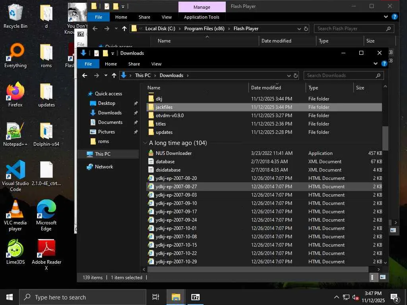407x305 pixels.
Task: Open Application Tools tab in Flash Player window
Action: pyautogui.click(x=202, y=17)
